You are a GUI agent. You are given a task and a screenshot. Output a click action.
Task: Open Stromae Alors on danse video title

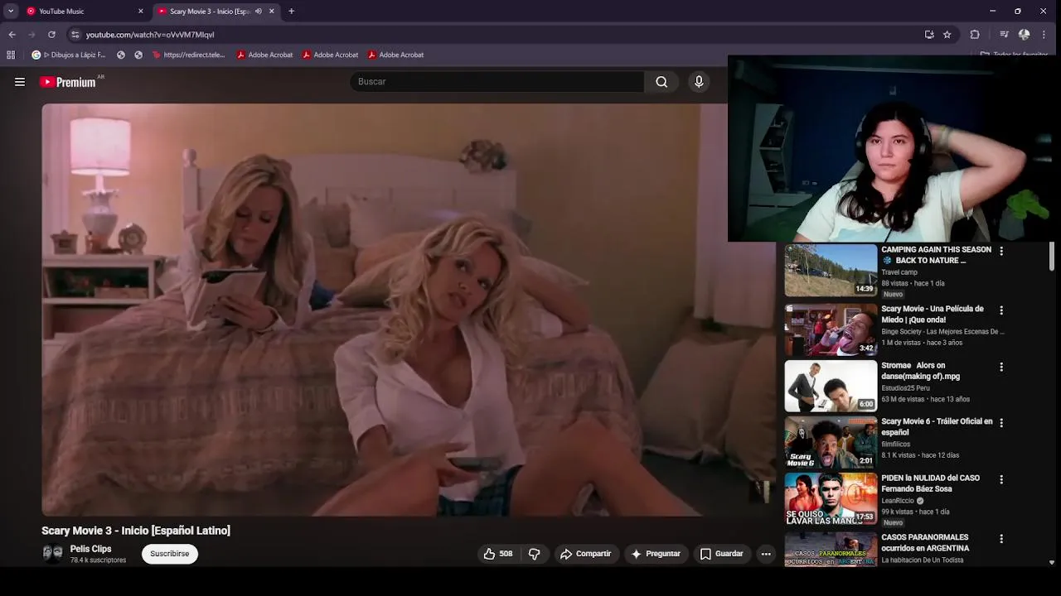coord(921,371)
